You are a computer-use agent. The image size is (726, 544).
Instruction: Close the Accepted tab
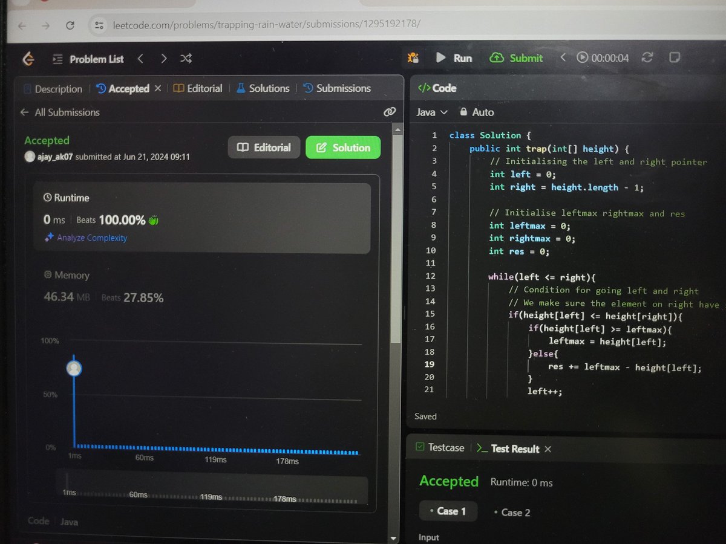(x=158, y=88)
